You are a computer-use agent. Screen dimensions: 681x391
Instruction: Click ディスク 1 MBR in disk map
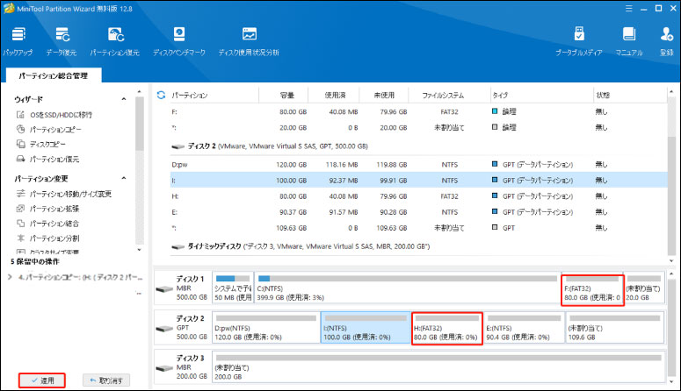coord(183,288)
